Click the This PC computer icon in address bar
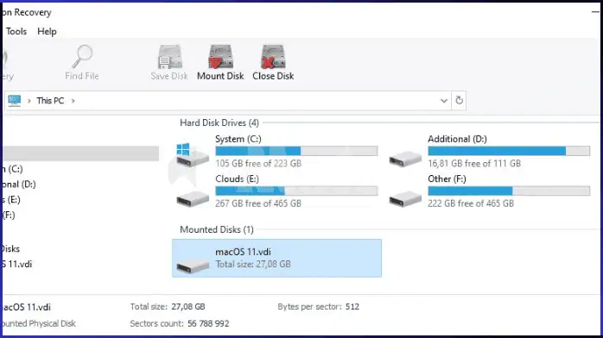 point(14,101)
